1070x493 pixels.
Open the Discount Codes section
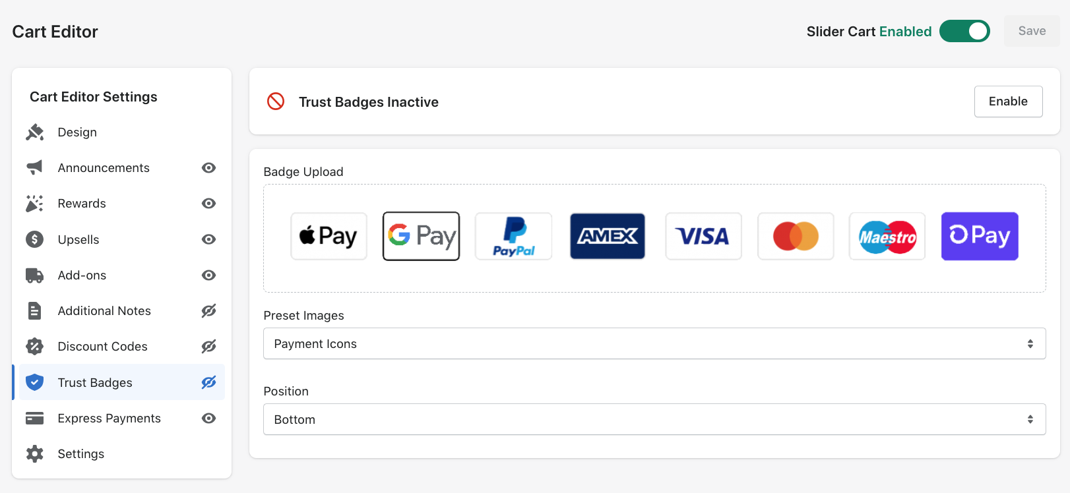102,347
